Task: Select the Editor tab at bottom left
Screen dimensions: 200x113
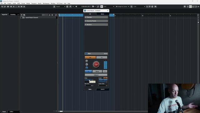Action: point(12,112)
